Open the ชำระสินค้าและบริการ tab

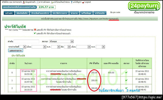coord(40,13)
